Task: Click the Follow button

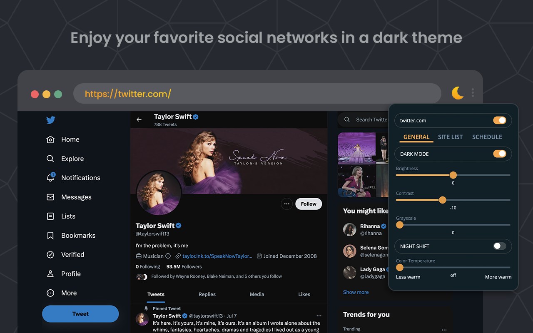Action: tap(309, 204)
